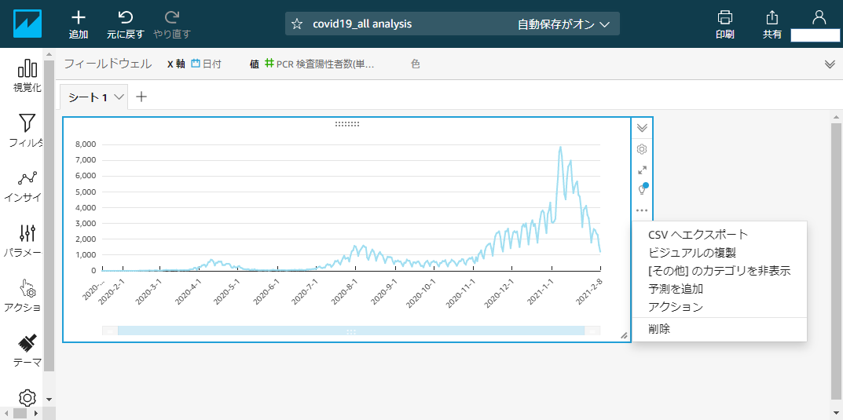843x420 pixels.
Task: Open the insights lightbulb icon
Action: point(642,189)
